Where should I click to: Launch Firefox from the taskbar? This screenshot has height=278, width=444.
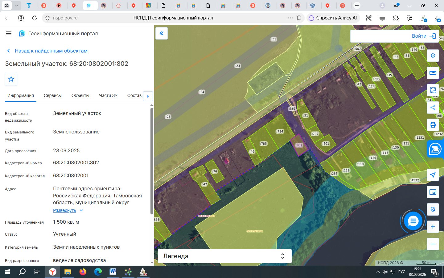83,272
